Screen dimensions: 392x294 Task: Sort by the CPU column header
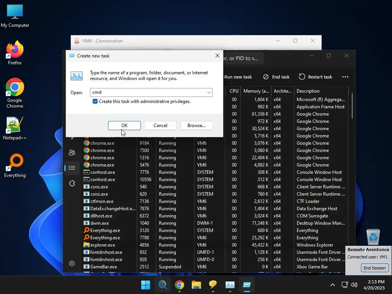pos(233,91)
